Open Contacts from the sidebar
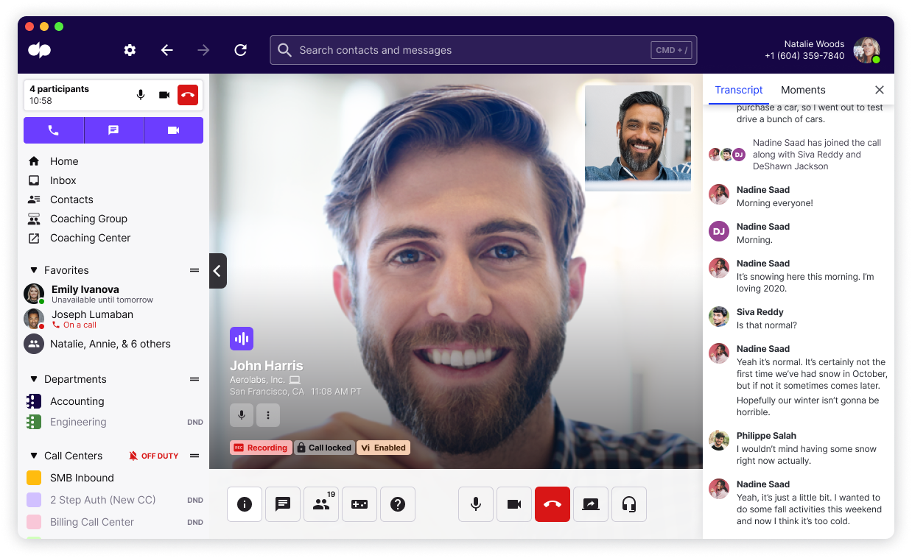Viewport: 912px width, 558px height. 71,199
